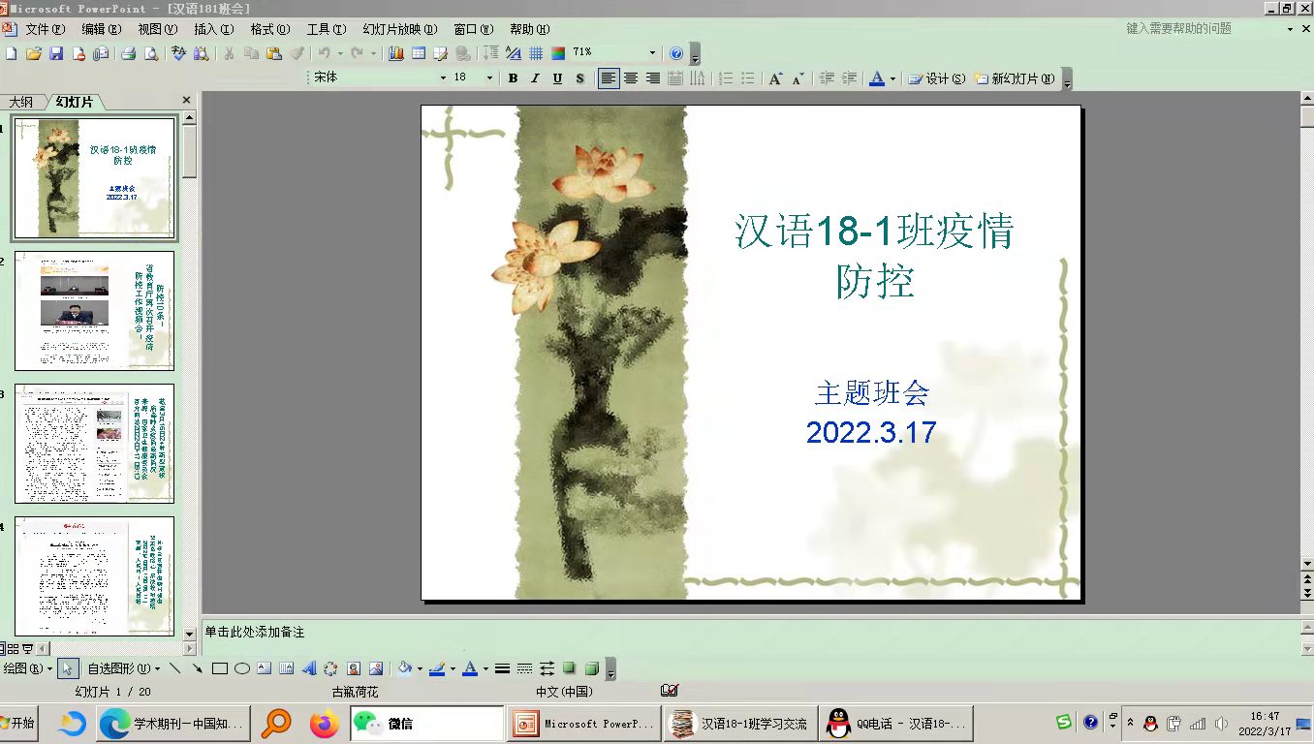
Task: Click the font color swatch in formatting toolbar
Action: [877, 78]
